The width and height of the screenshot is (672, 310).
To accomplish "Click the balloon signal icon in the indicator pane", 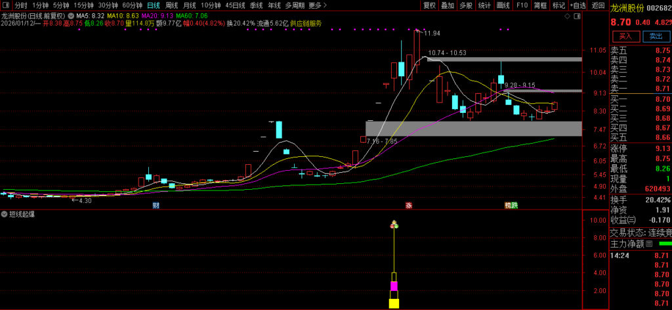I will coord(394,225).
